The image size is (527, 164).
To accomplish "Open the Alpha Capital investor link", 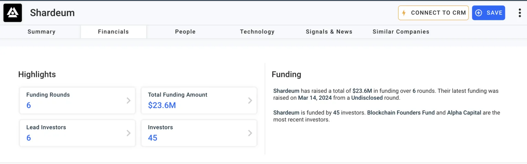I will tap(464, 112).
